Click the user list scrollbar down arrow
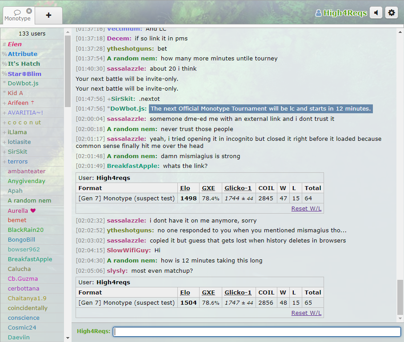This screenshot has width=404, height=342. [x=67, y=338]
